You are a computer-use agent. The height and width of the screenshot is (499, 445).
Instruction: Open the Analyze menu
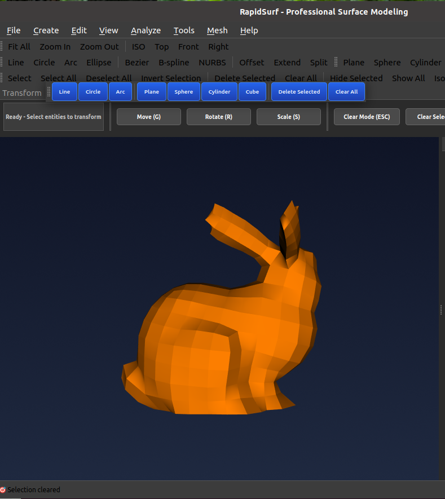coord(146,30)
